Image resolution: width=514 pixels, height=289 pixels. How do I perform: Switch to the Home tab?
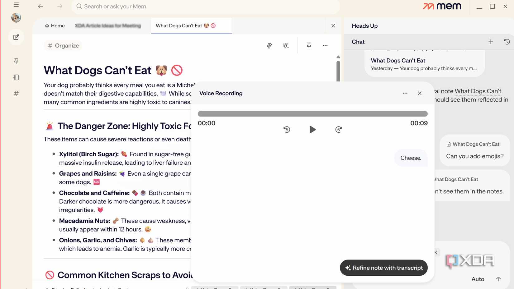[x=55, y=26]
